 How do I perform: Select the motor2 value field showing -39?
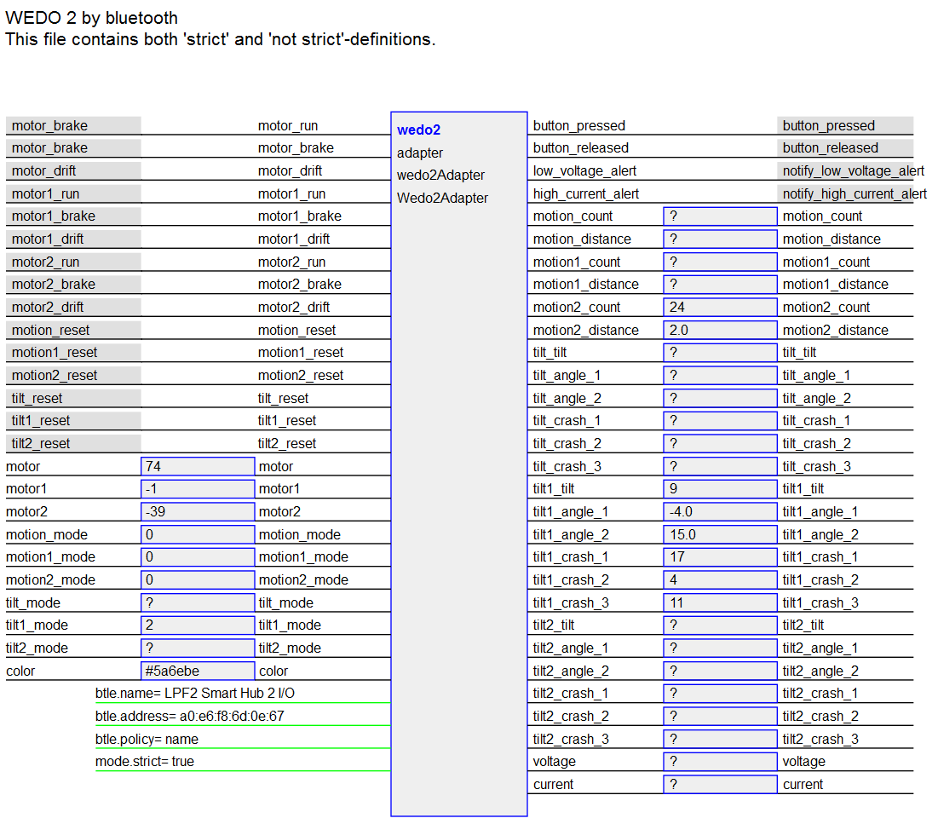point(198,511)
